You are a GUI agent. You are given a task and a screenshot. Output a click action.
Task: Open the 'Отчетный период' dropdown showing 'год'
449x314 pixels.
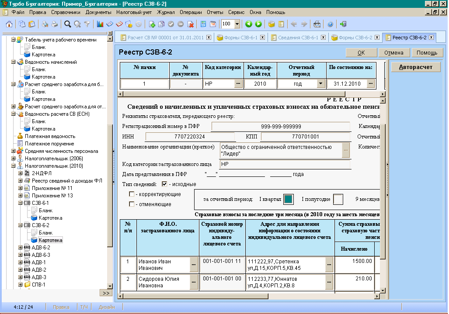click(320, 83)
